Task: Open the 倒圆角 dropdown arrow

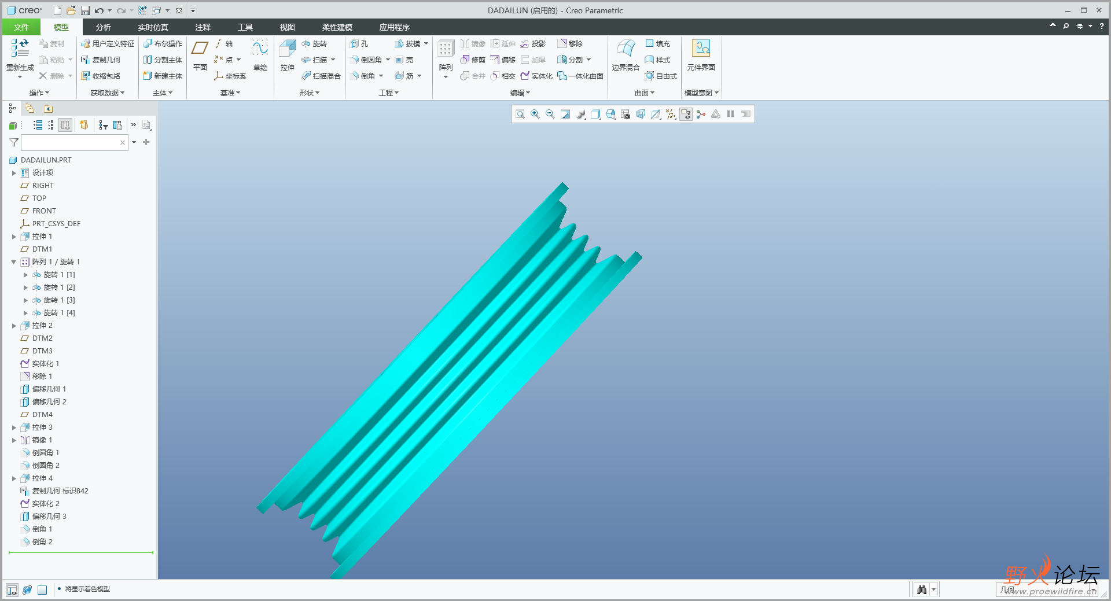Action: tap(388, 60)
